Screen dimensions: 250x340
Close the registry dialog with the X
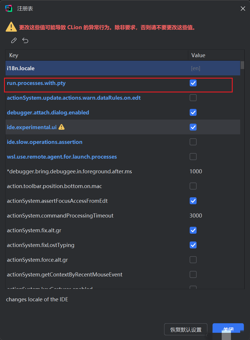[x=243, y=8]
